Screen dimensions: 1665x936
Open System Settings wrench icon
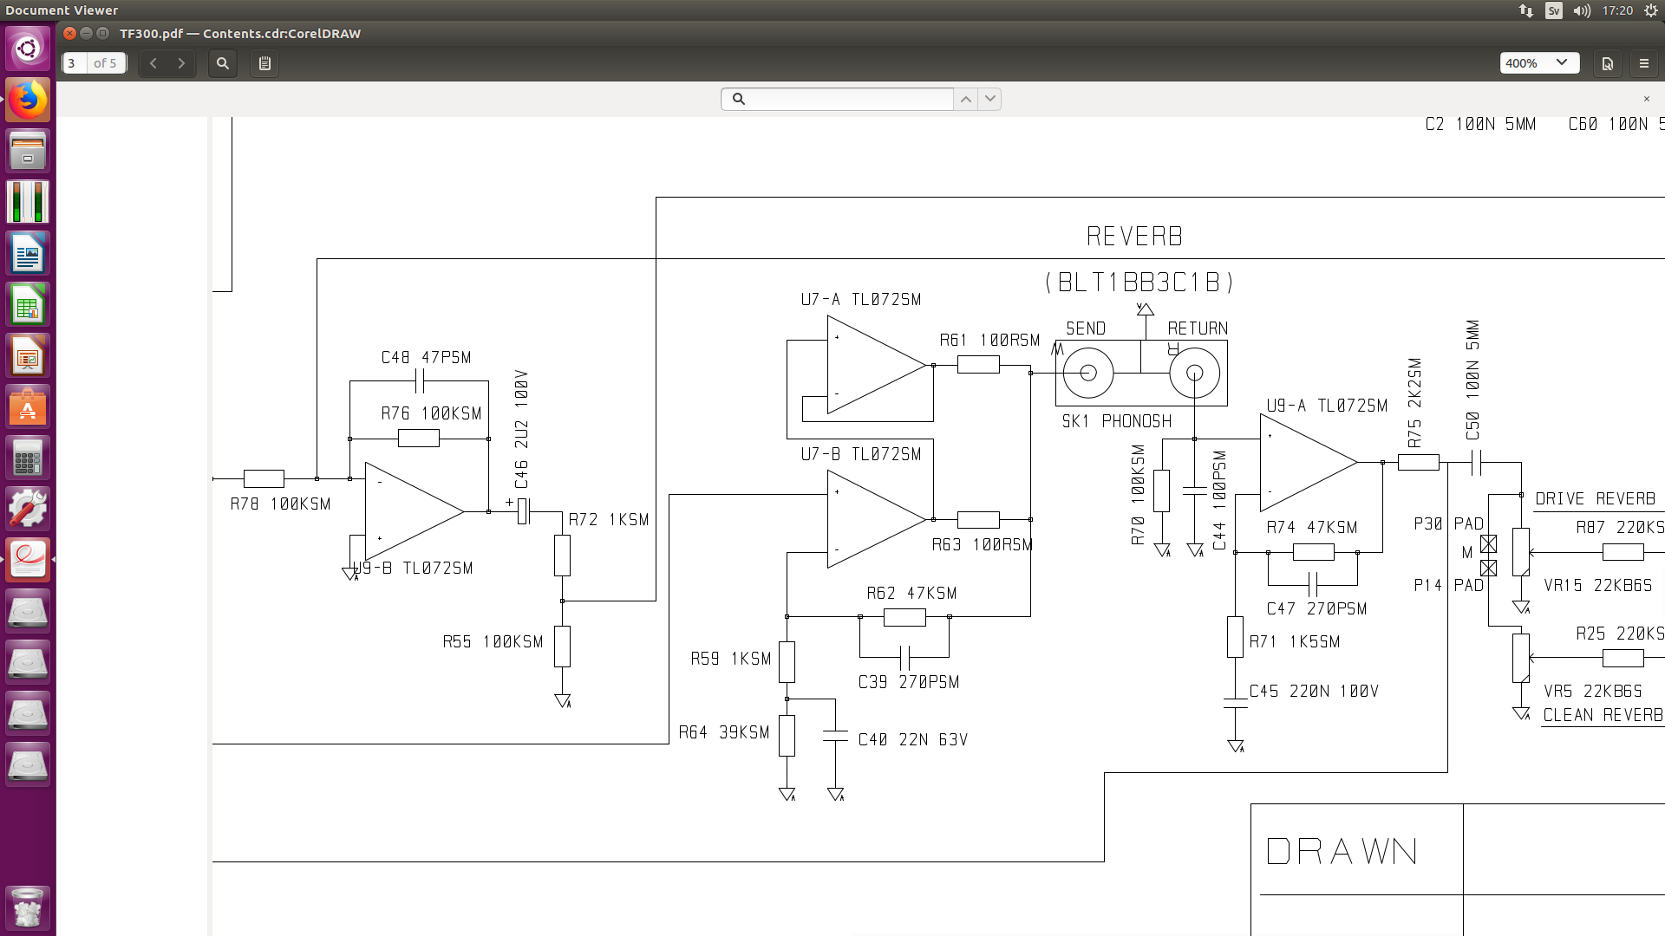click(x=28, y=510)
